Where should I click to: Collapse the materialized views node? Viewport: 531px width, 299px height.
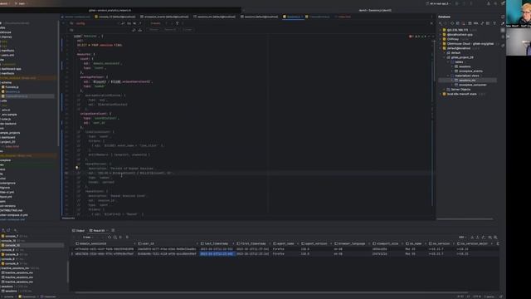tap(448, 76)
